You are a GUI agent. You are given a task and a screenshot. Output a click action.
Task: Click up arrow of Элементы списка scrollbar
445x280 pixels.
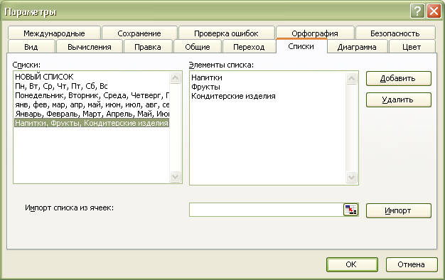(x=351, y=79)
